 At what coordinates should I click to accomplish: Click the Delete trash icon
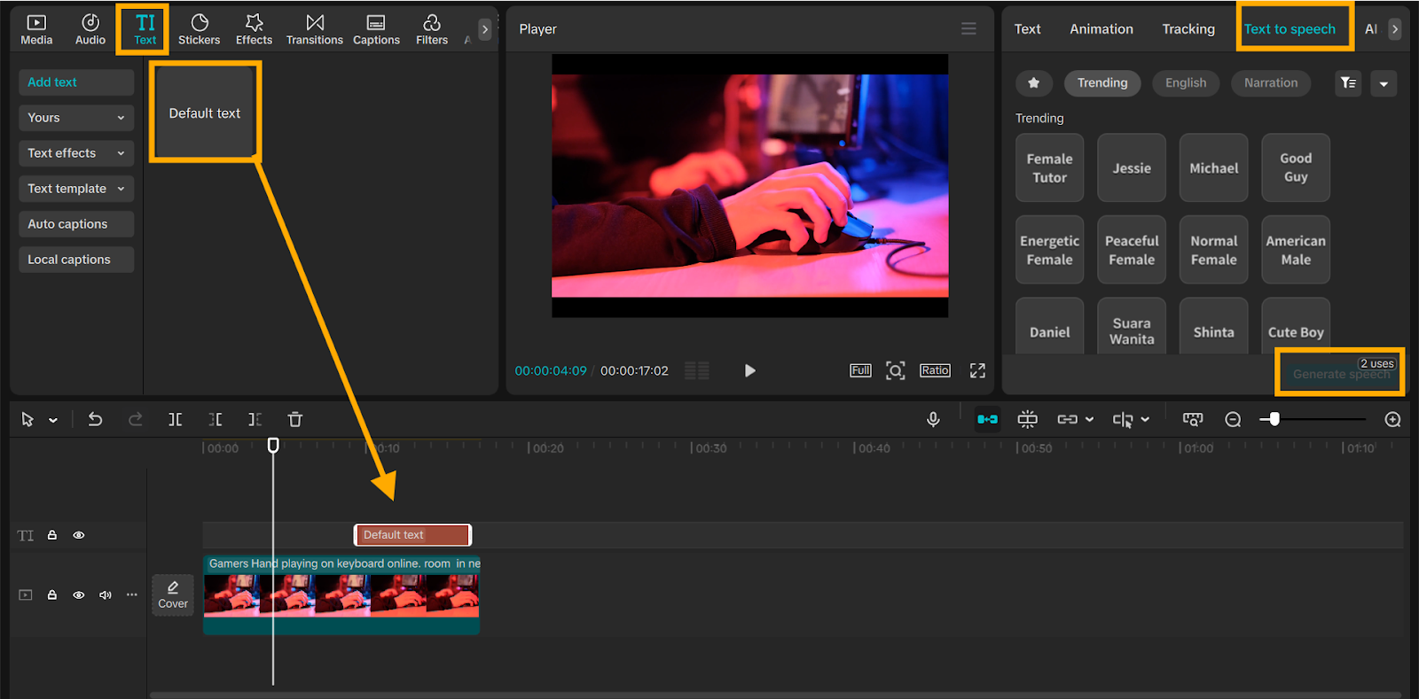pos(295,420)
